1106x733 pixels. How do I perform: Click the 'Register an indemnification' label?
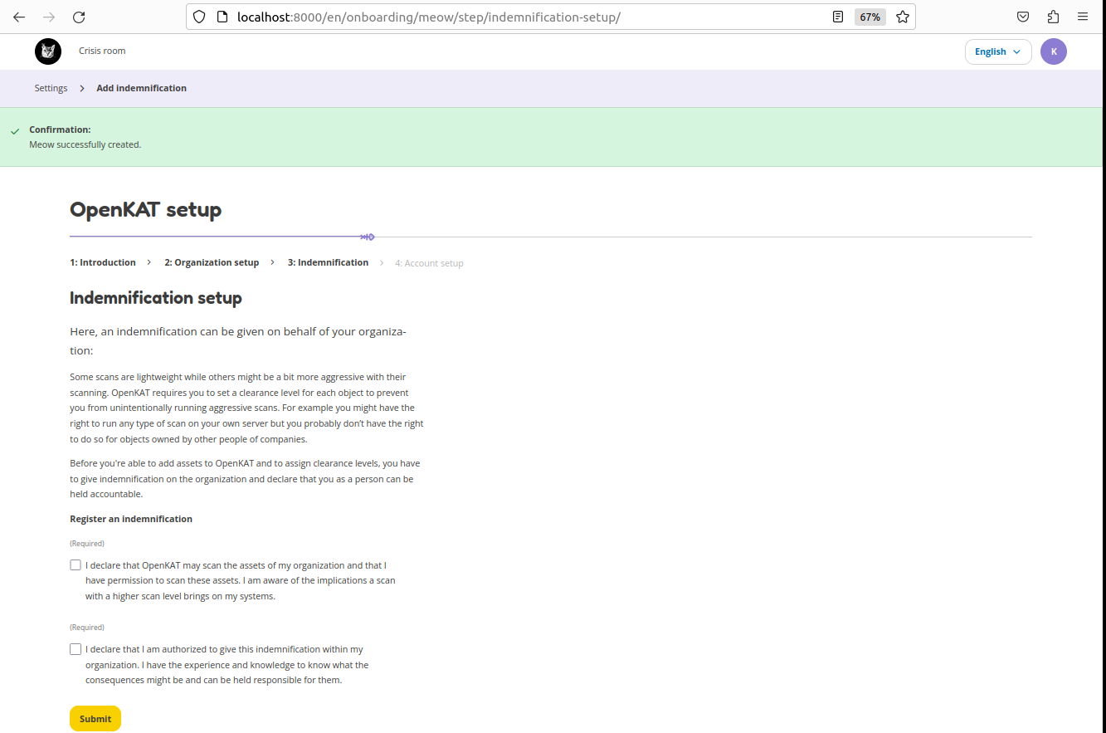coord(131,519)
